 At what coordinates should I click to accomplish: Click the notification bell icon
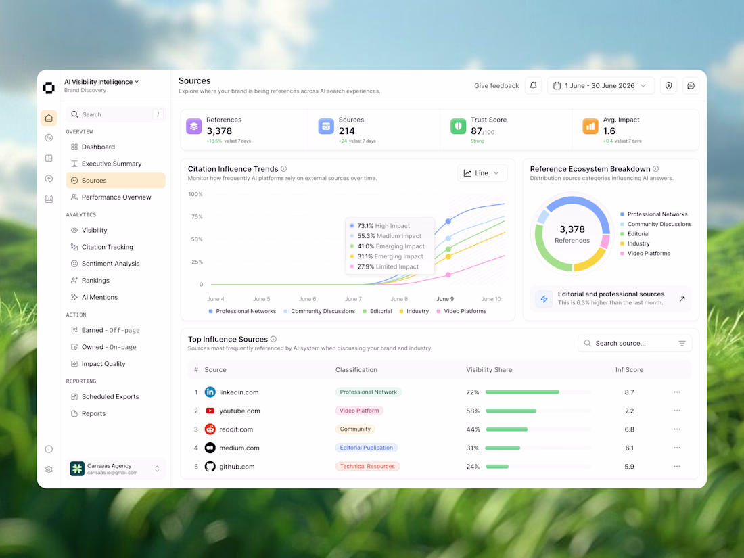coord(534,85)
